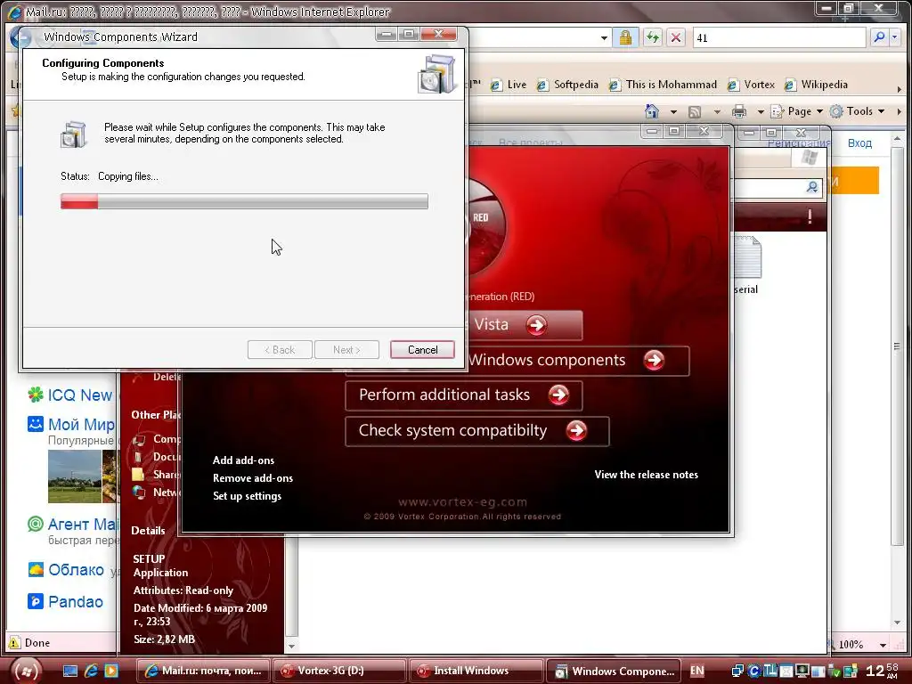Open the Live favorites link
Screen dimensions: 912x684
pyautogui.click(x=509, y=85)
